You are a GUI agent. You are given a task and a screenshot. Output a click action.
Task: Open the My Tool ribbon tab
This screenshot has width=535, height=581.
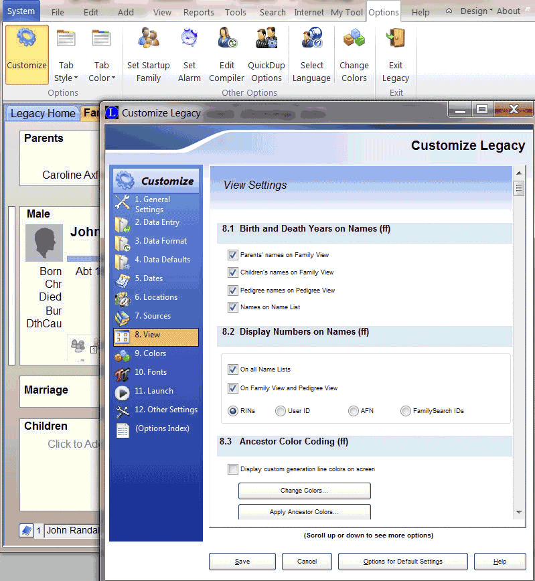click(x=347, y=12)
